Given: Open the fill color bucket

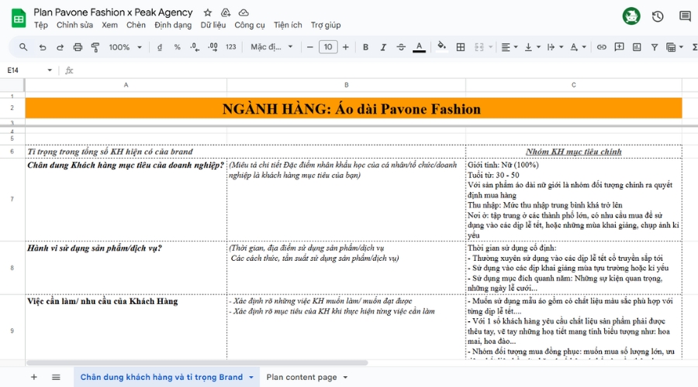Looking at the screenshot, I should click(x=441, y=46).
